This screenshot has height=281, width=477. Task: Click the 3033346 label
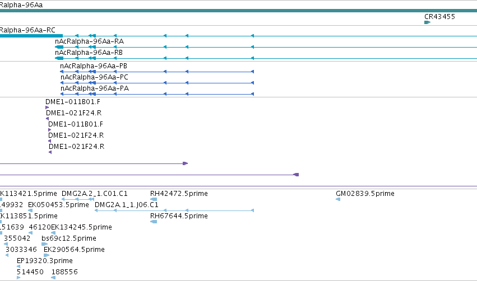21,250
